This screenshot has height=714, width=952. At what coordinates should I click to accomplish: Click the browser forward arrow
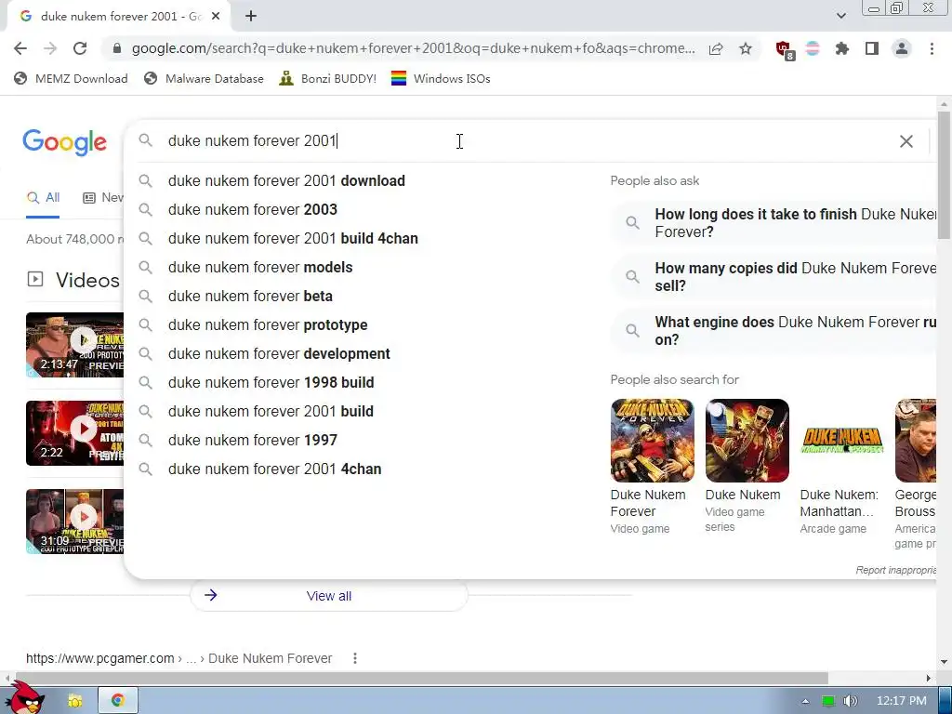pyautogui.click(x=50, y=48)
